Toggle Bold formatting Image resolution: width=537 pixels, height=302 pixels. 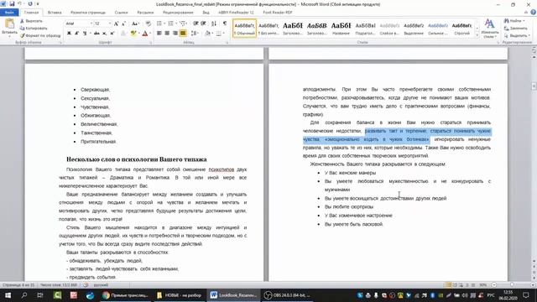click(69, 34)
